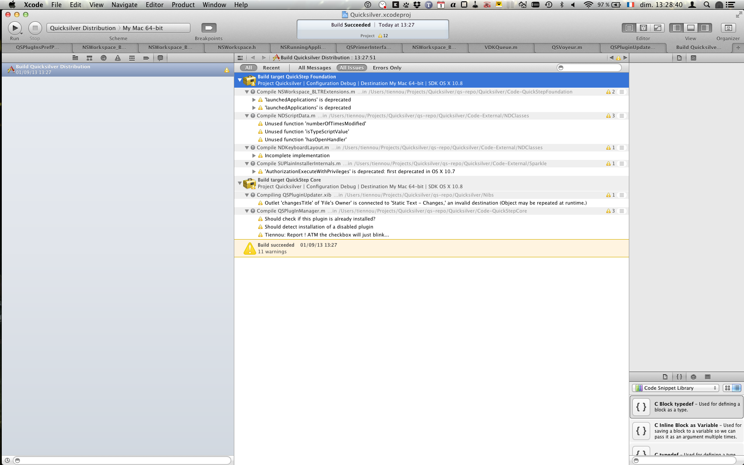Viewport: 744px width, 465px height.
Task: Select the Standard editor button
Action: 629,28
